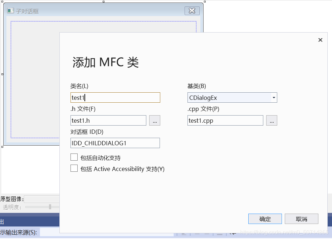The image size is (332, 239).
Task: Cancel with the 取消 button
Action: tap(301, 219)
